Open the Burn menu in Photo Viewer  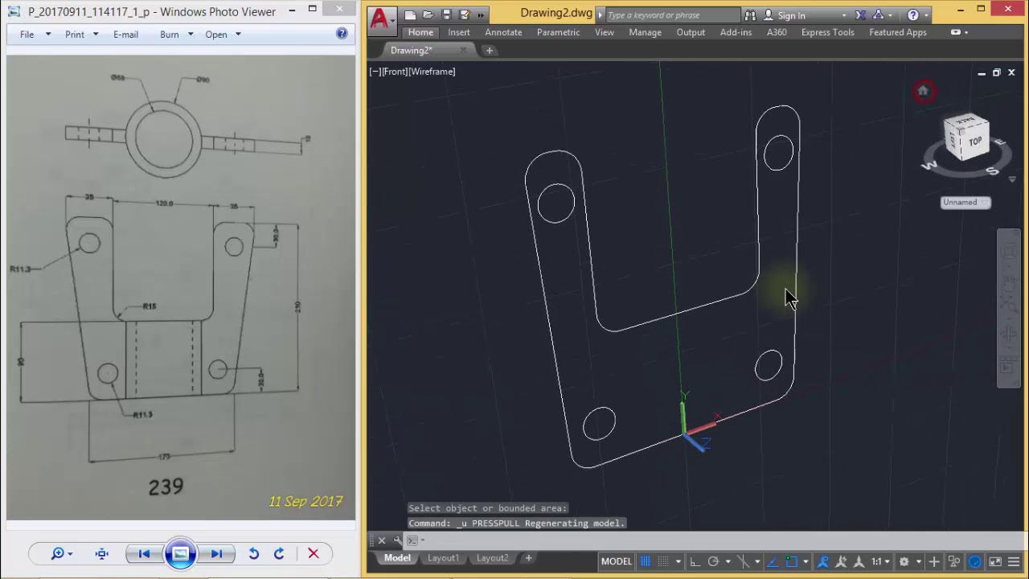(170, 35)
